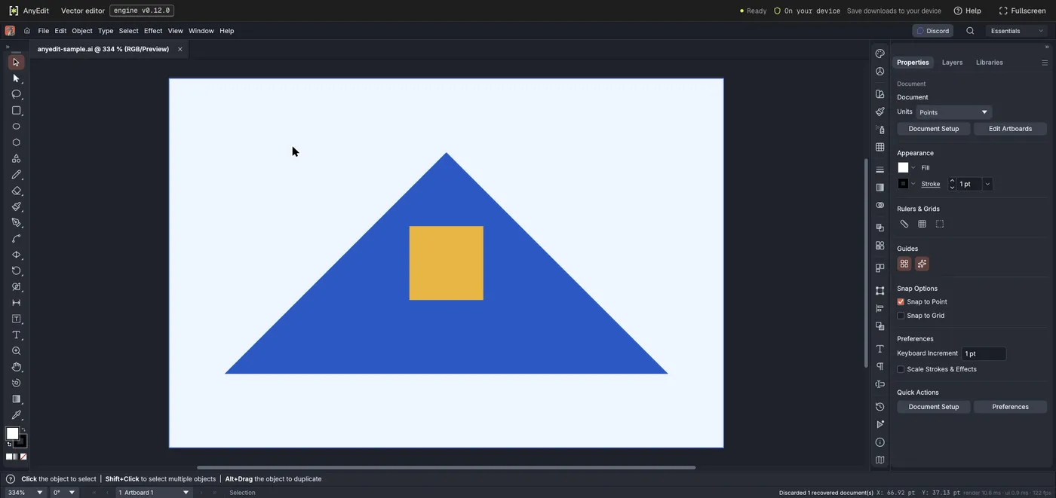
Task: Select the Type tool
Action: pyautogui.click(x=16, y=335)
